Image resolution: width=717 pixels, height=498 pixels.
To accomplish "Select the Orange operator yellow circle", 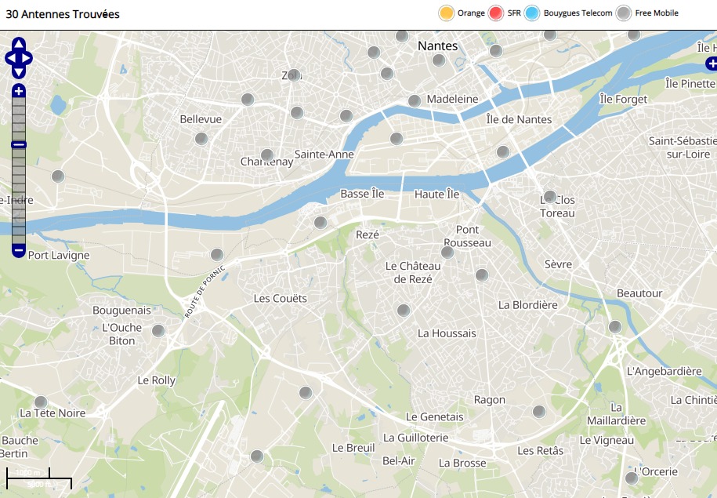I will point(447,13).
